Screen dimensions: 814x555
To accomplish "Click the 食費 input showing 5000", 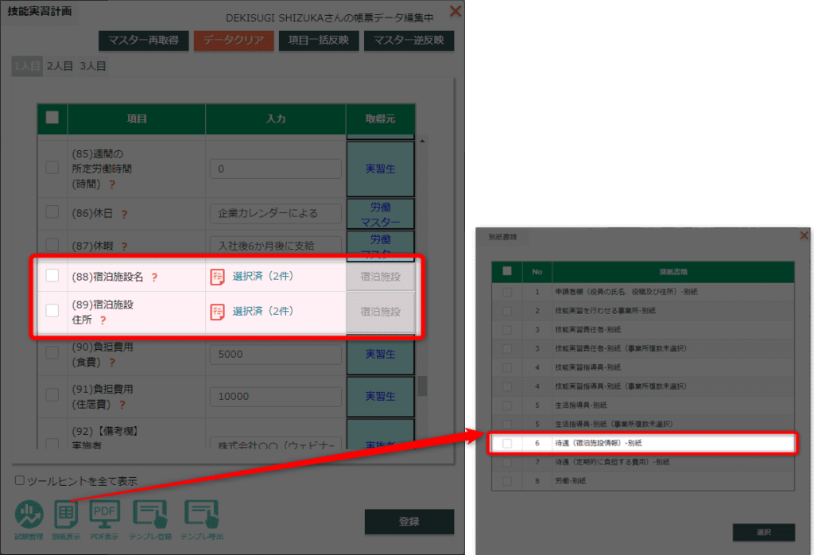I will [x=276, y=354].
